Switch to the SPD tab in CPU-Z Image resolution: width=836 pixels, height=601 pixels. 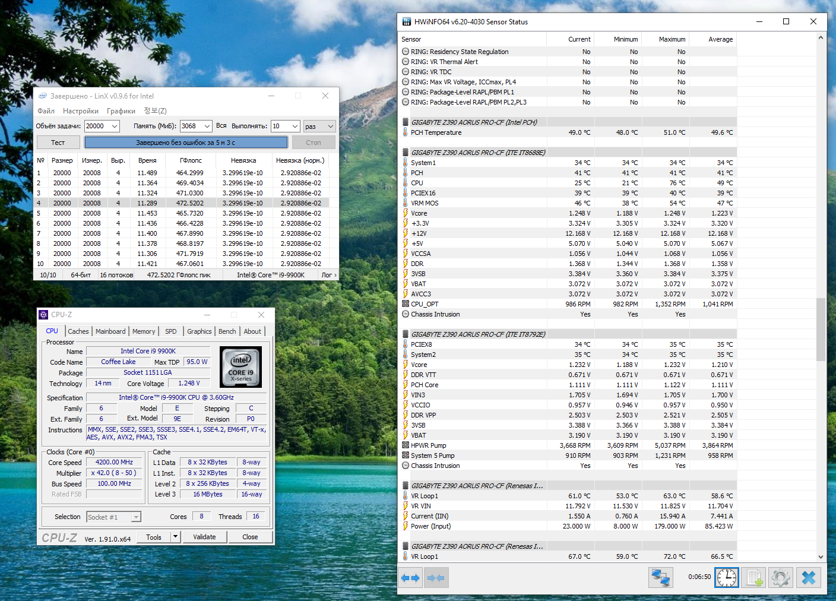(x=171, y=331)
